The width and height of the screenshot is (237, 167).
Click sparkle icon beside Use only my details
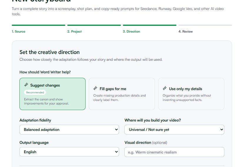point(165,88)
